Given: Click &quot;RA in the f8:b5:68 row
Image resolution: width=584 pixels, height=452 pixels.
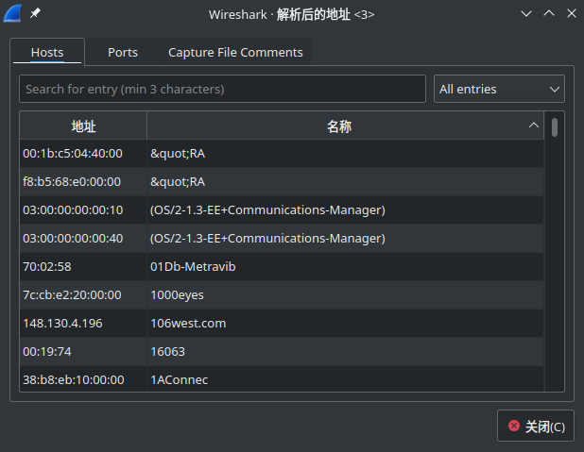Looking at the screenshot, I should pyautogui.click(x=178, y=181).
